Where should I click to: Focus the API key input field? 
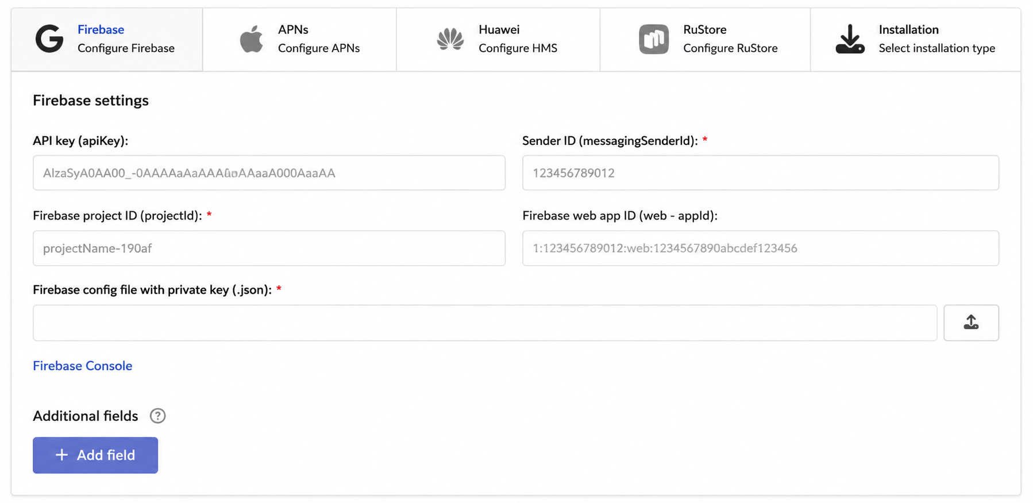(x=269, y=172)
